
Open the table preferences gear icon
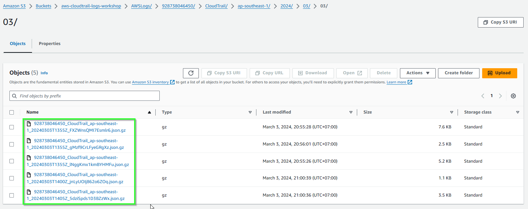[x=513, y=96]
